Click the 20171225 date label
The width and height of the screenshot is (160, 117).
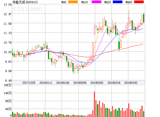coord(29,83)
